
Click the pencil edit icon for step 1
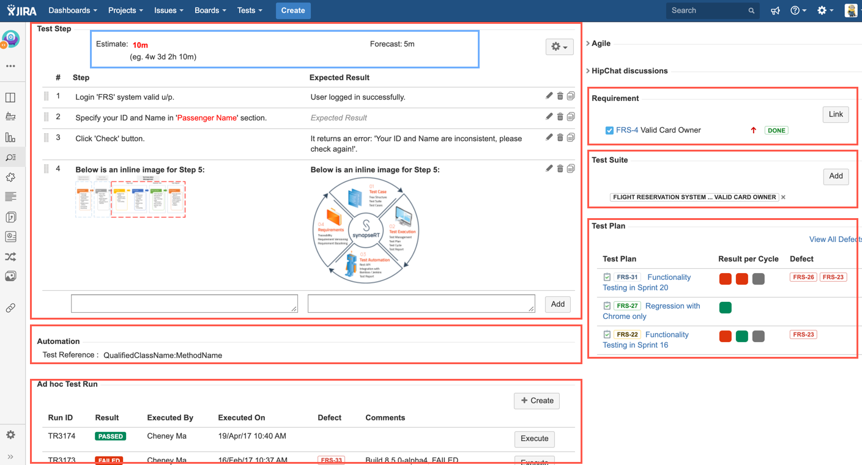(549, 96)
